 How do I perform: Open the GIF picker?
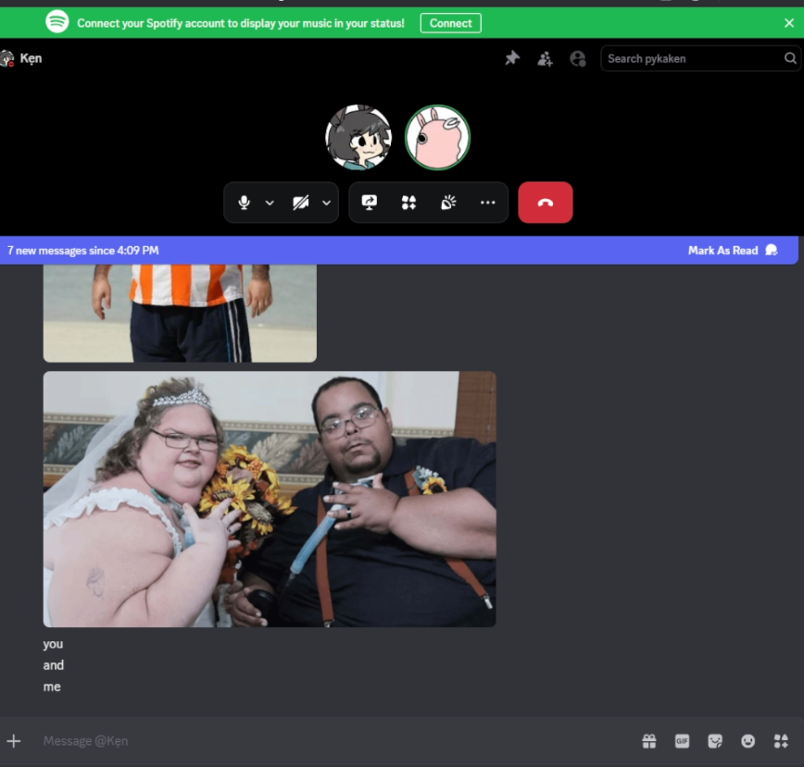click(x=682, y=741)
